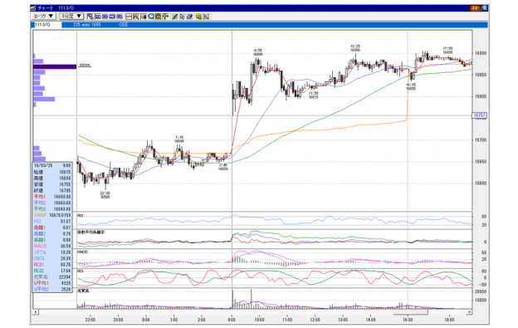Click the crosshair grid toolbar icon
This screenshot has height=328, width=518.
tap(165, 16)
